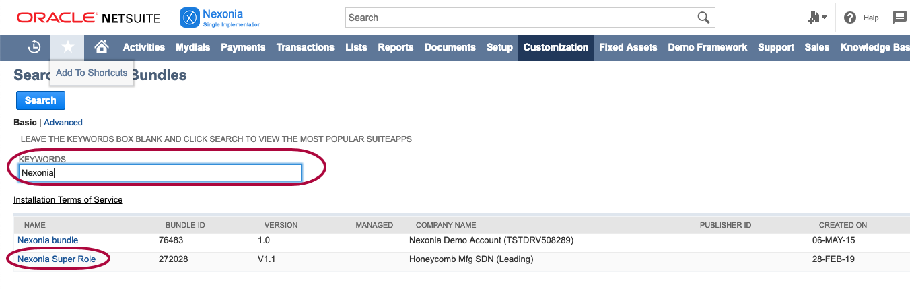Open Installation Terms of Service link

[68, 200]
